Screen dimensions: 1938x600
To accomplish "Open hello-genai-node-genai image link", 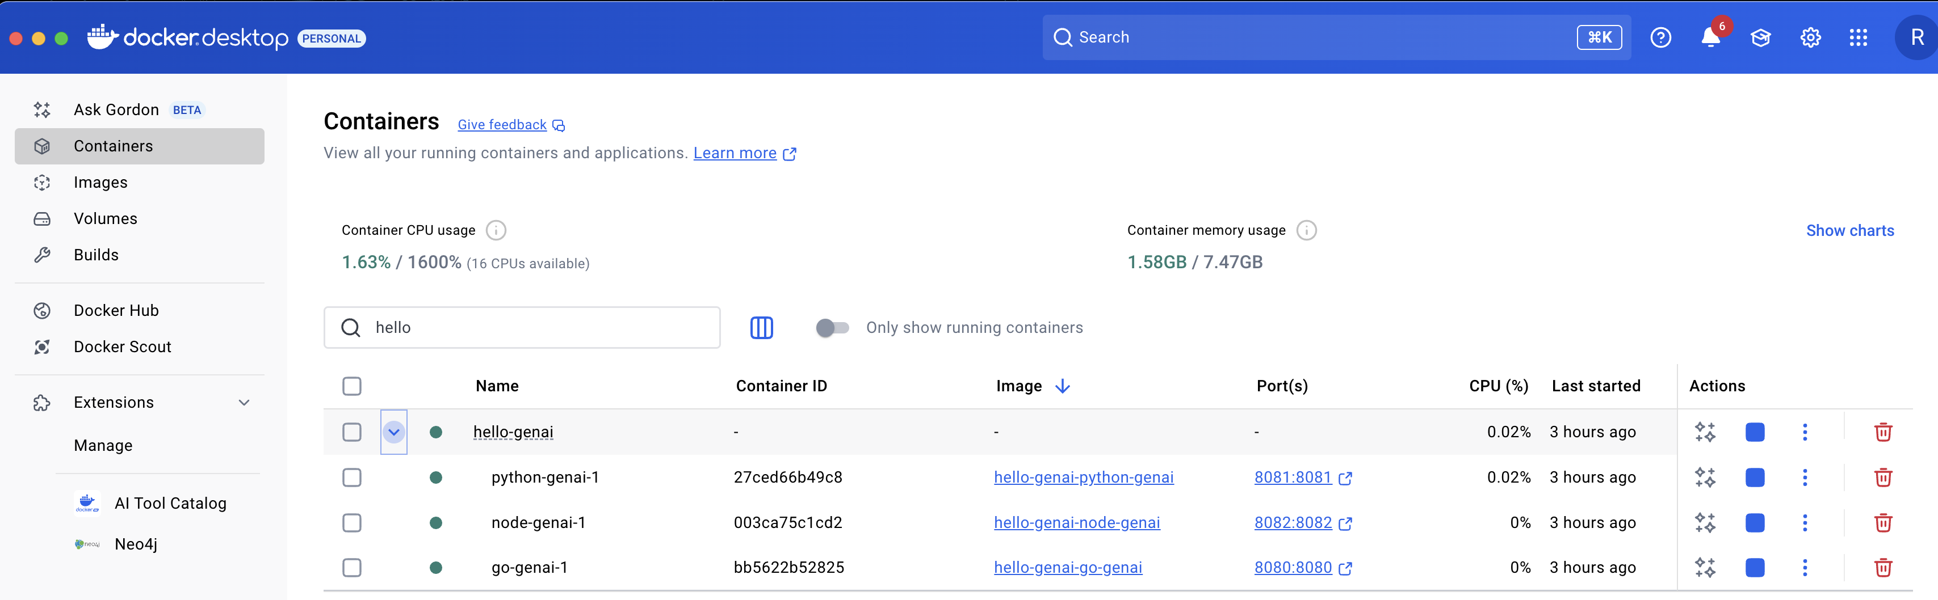I will click(1077, 522).
